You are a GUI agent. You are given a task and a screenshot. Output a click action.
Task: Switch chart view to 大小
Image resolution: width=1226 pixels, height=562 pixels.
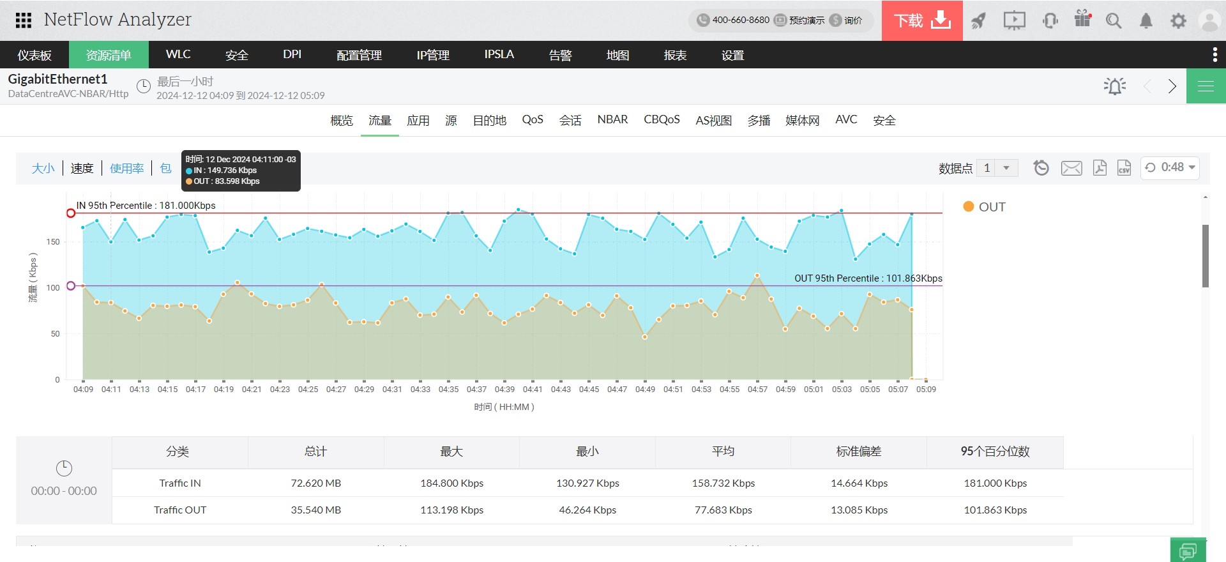click(x=43, y=169)
